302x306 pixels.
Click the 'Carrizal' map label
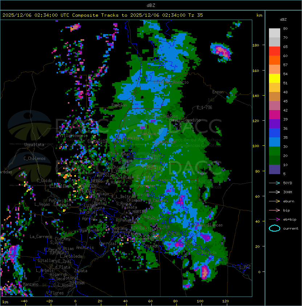(108, 243)
